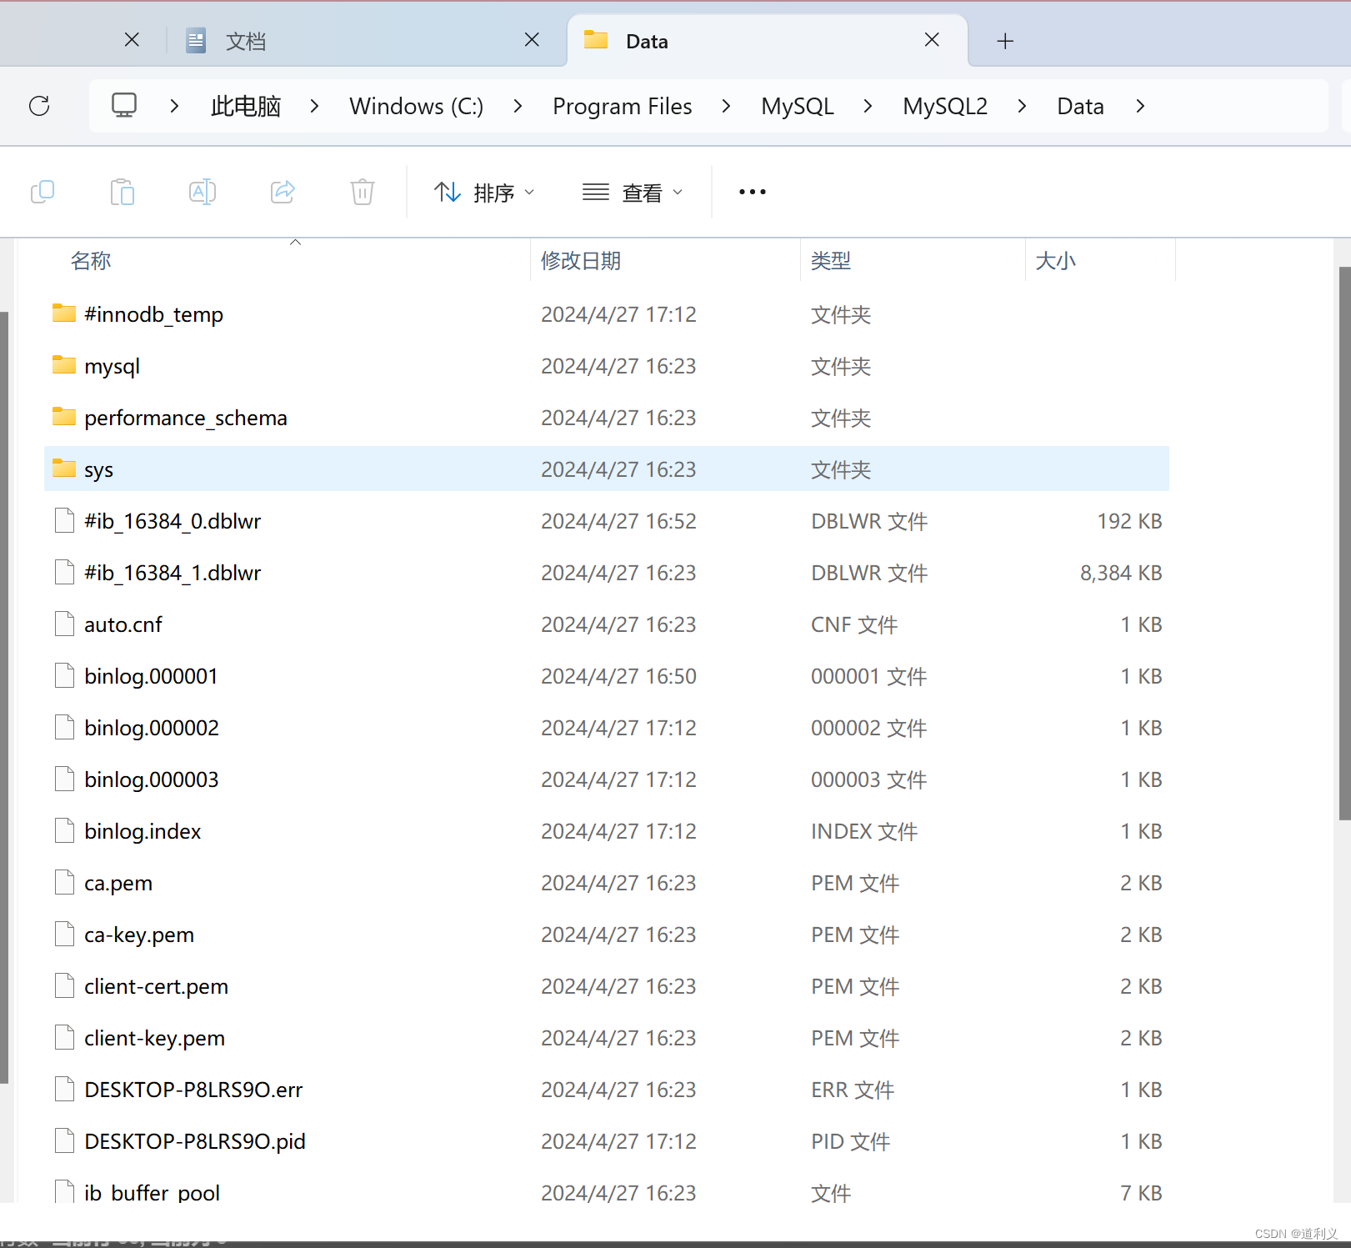
Task: Click the vertical scrollbar thumb of file list
Action: [1344, 544]
